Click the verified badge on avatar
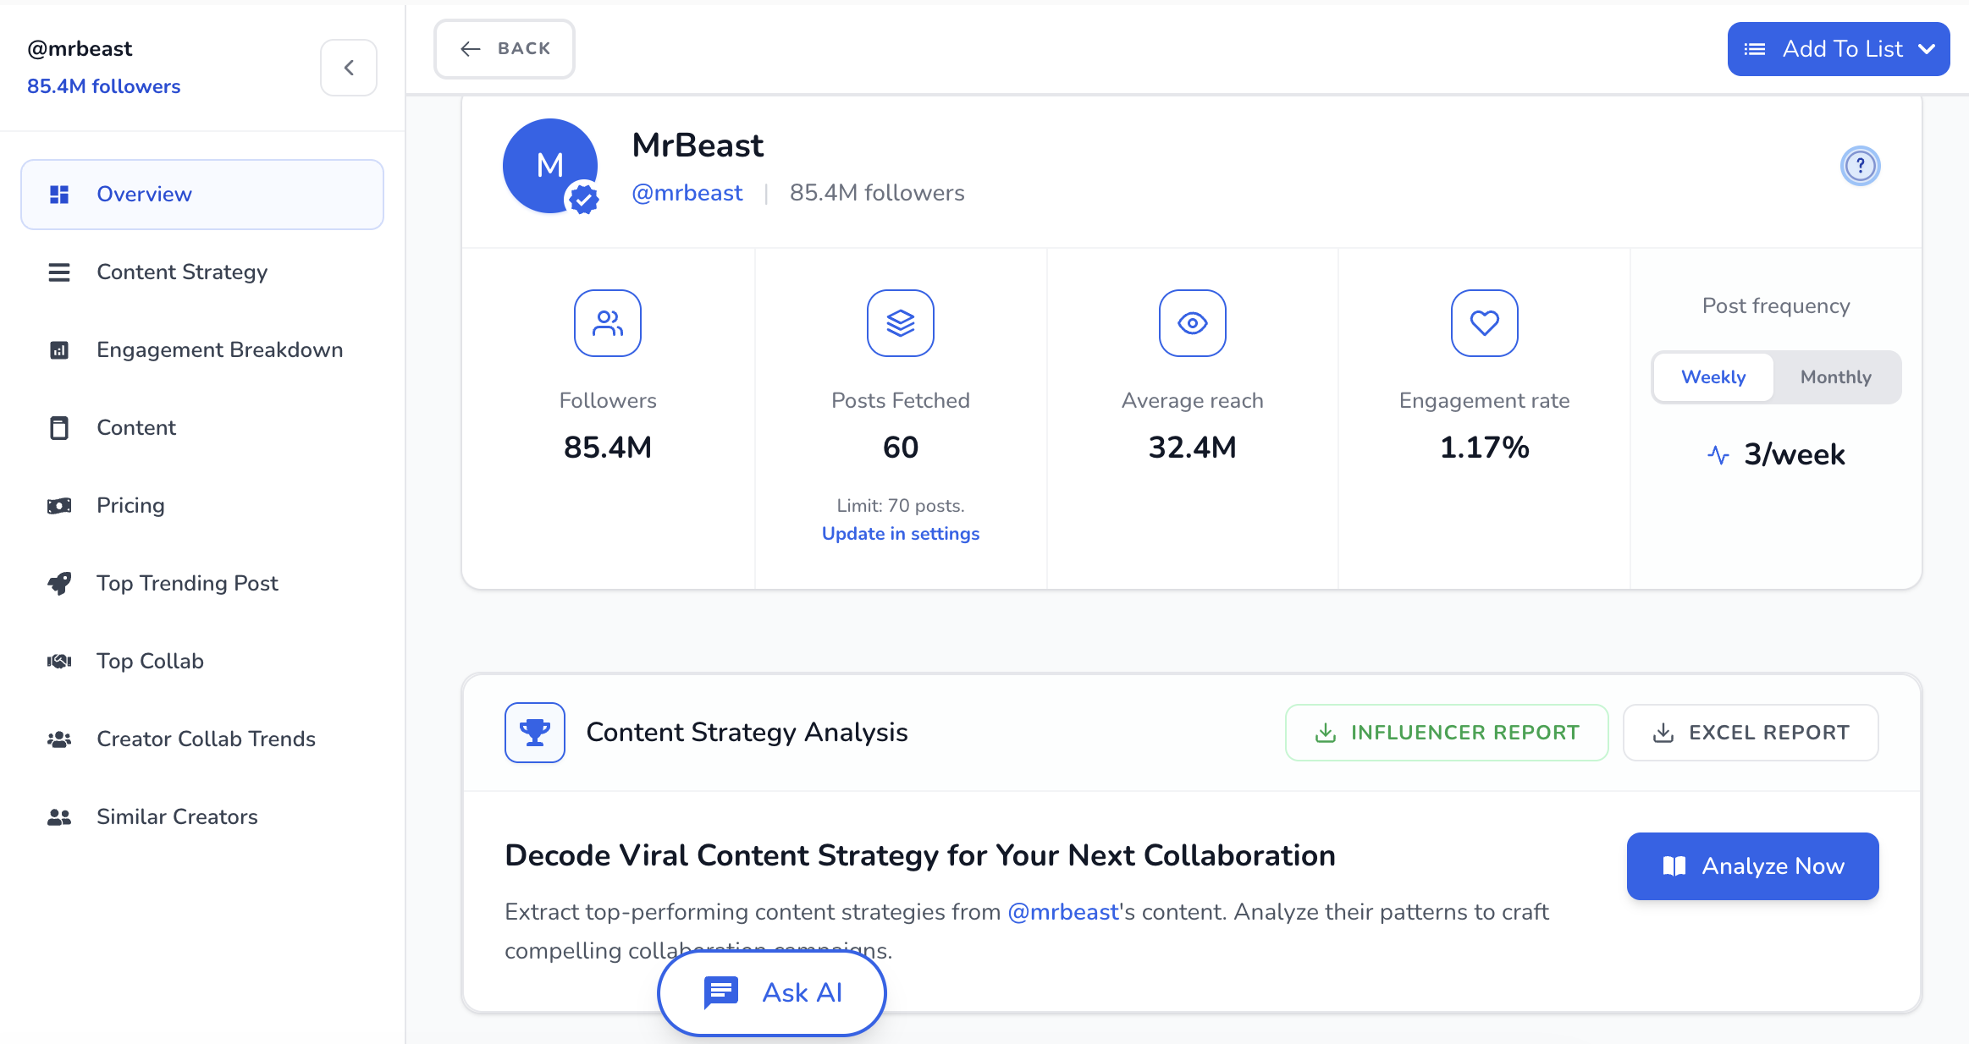Viewport: 1969px width, 1044px height. [x=583, y=199]
